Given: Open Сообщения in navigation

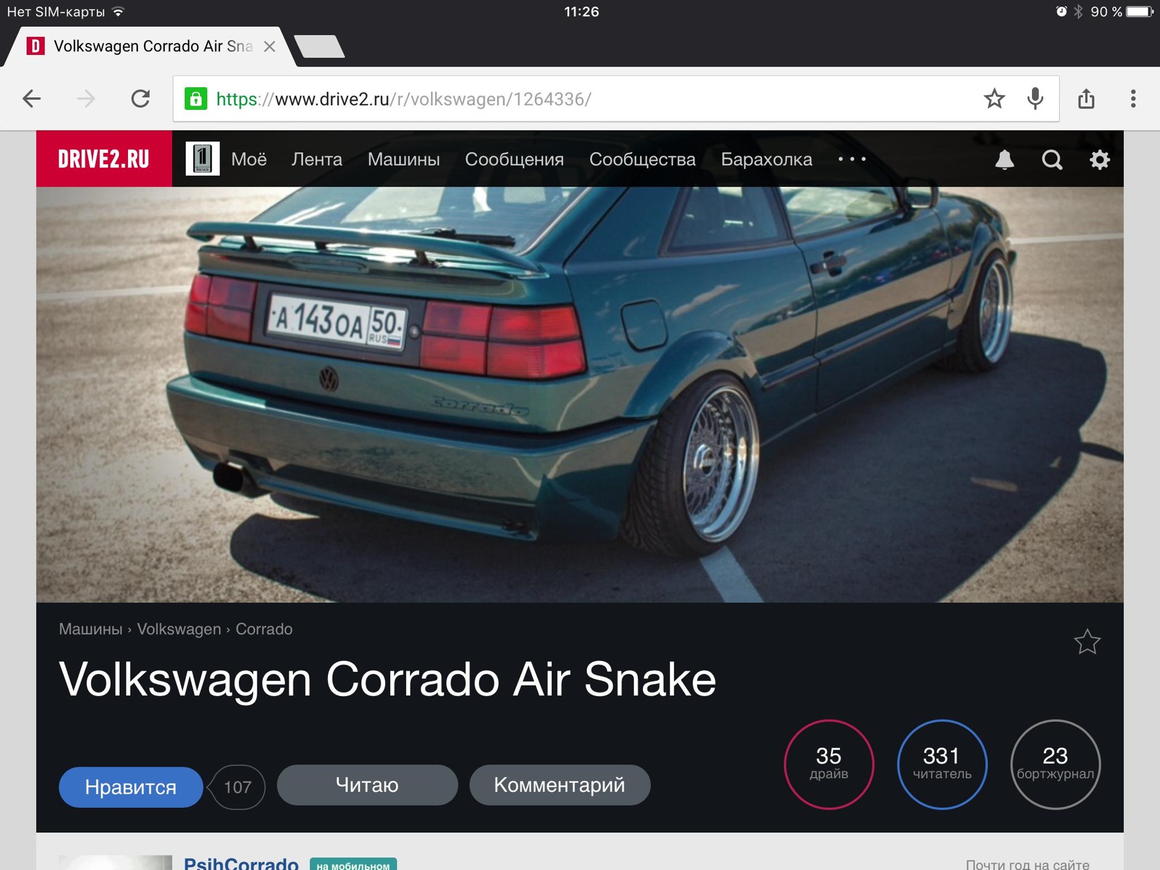Looking at the screenshot, I should click(x=514, y=159).
